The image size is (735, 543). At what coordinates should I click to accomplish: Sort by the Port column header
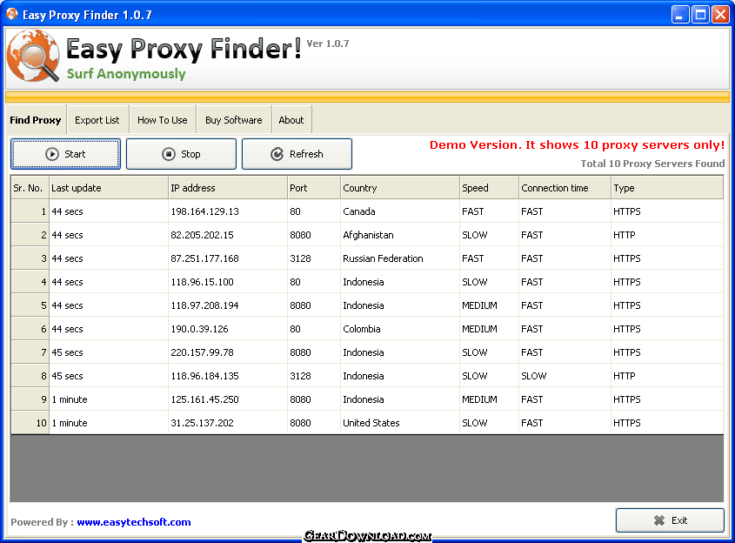314,188
